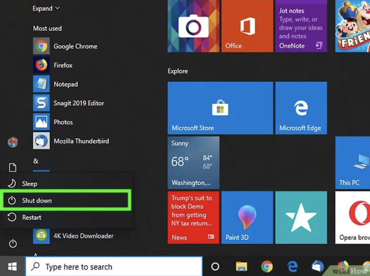Open the Microsoft Edge tile

pyautogui.click(x=301, y=108)
